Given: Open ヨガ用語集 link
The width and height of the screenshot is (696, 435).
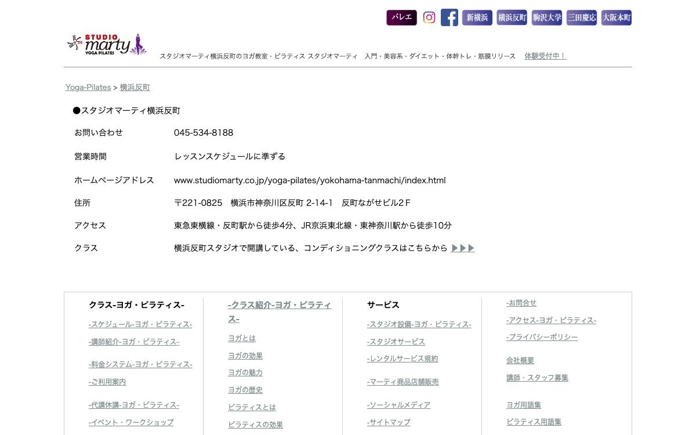Looking at the screenshot, I should pos(524,405).
